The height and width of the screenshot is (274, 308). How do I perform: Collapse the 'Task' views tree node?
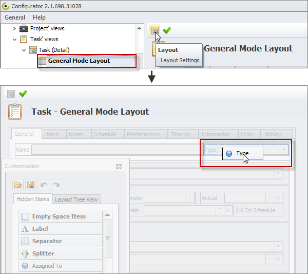(14, 39)
